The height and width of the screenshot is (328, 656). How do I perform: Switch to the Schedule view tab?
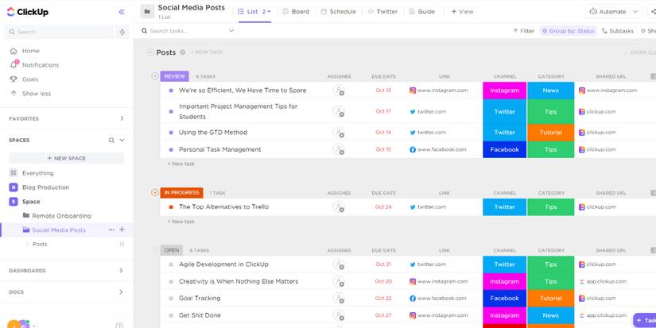click(x=338, y=12)
